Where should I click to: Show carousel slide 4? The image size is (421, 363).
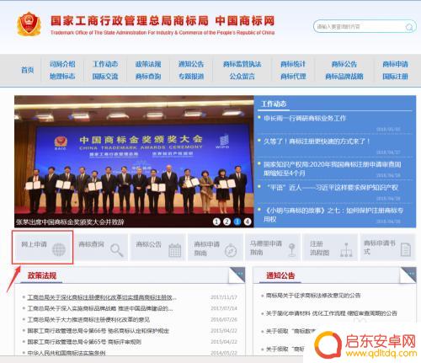248,222
